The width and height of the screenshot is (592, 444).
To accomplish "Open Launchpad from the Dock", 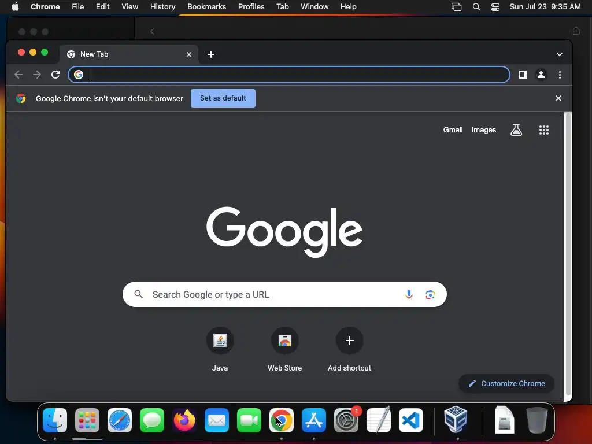I will pyautogui.click(x=87, y=420).
